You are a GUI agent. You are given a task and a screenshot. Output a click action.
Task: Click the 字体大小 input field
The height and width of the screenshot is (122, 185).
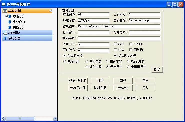94,44
